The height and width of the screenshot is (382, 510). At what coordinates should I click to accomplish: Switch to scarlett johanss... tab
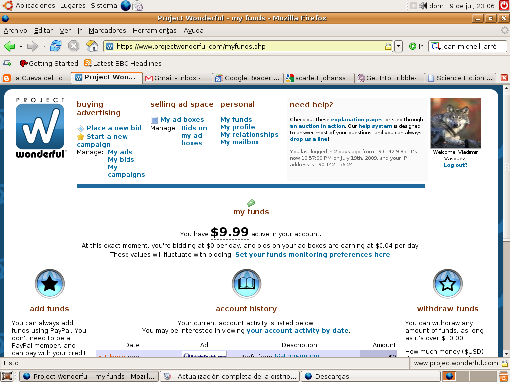(319, 78)
